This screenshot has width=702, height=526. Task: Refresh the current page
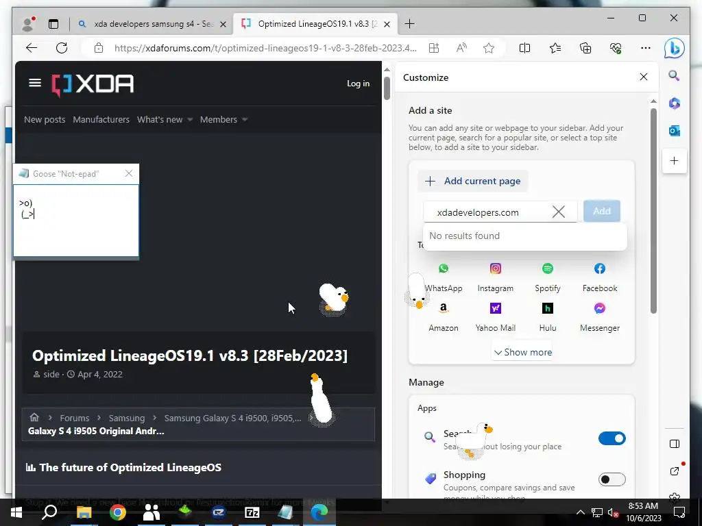(x=62, y=48)
